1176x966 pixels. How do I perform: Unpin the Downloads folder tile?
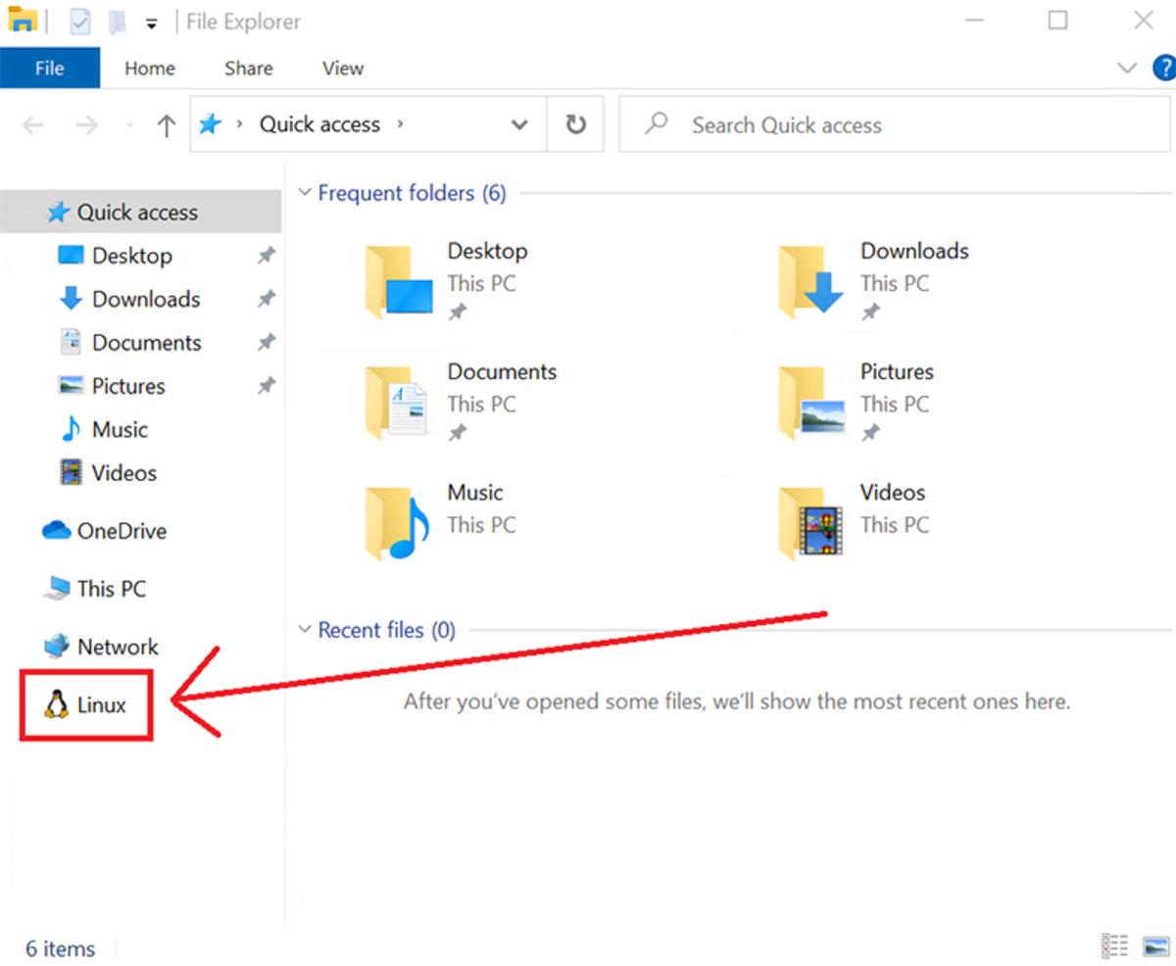point(870,312)
